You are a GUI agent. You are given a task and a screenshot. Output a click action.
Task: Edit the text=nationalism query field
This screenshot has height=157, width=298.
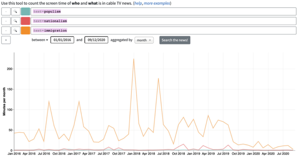164,21
